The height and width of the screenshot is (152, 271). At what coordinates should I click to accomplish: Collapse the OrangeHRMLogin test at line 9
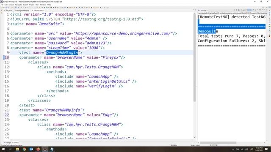click(x=9, y=53)
